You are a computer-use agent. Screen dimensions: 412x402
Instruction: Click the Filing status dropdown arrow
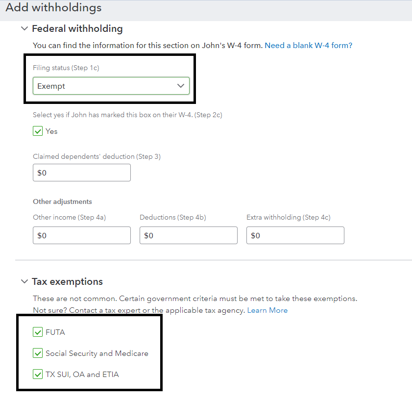click(181, 86)
